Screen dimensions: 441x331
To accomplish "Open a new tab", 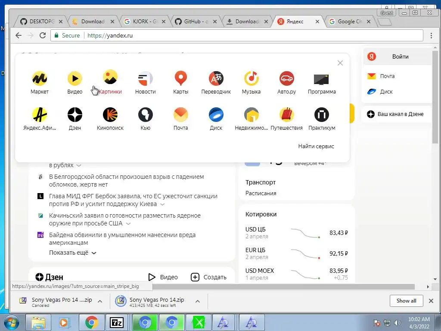I will (385, 22).
